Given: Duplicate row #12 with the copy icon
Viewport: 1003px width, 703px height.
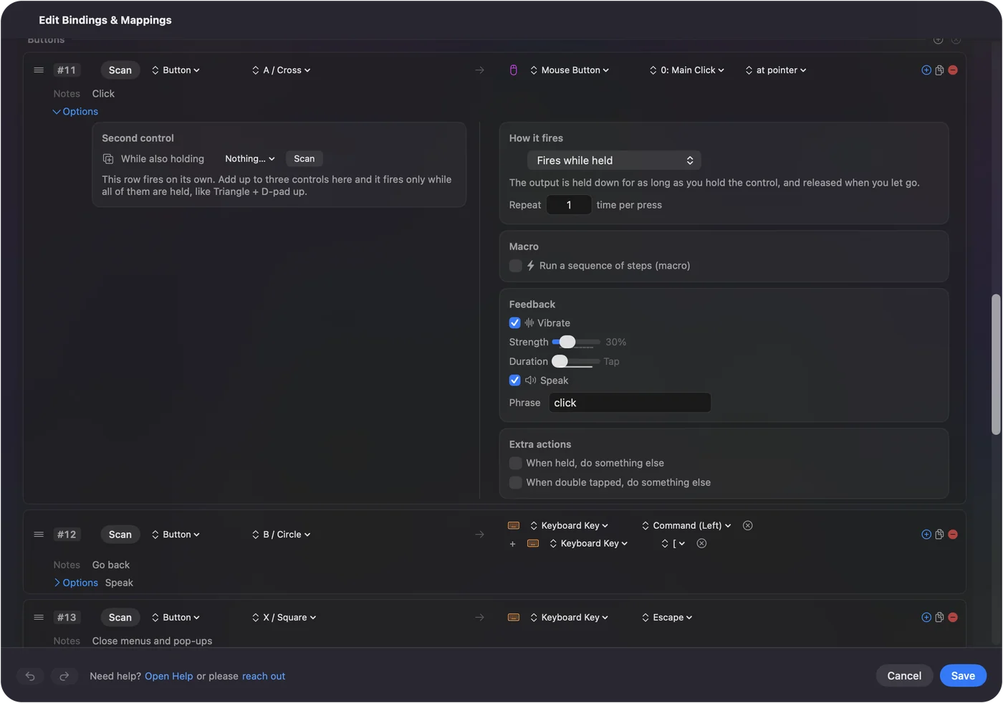Looking at the screenshot, I should pos(939,535).
